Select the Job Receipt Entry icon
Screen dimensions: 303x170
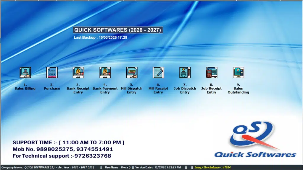click(x=212, y=73)
